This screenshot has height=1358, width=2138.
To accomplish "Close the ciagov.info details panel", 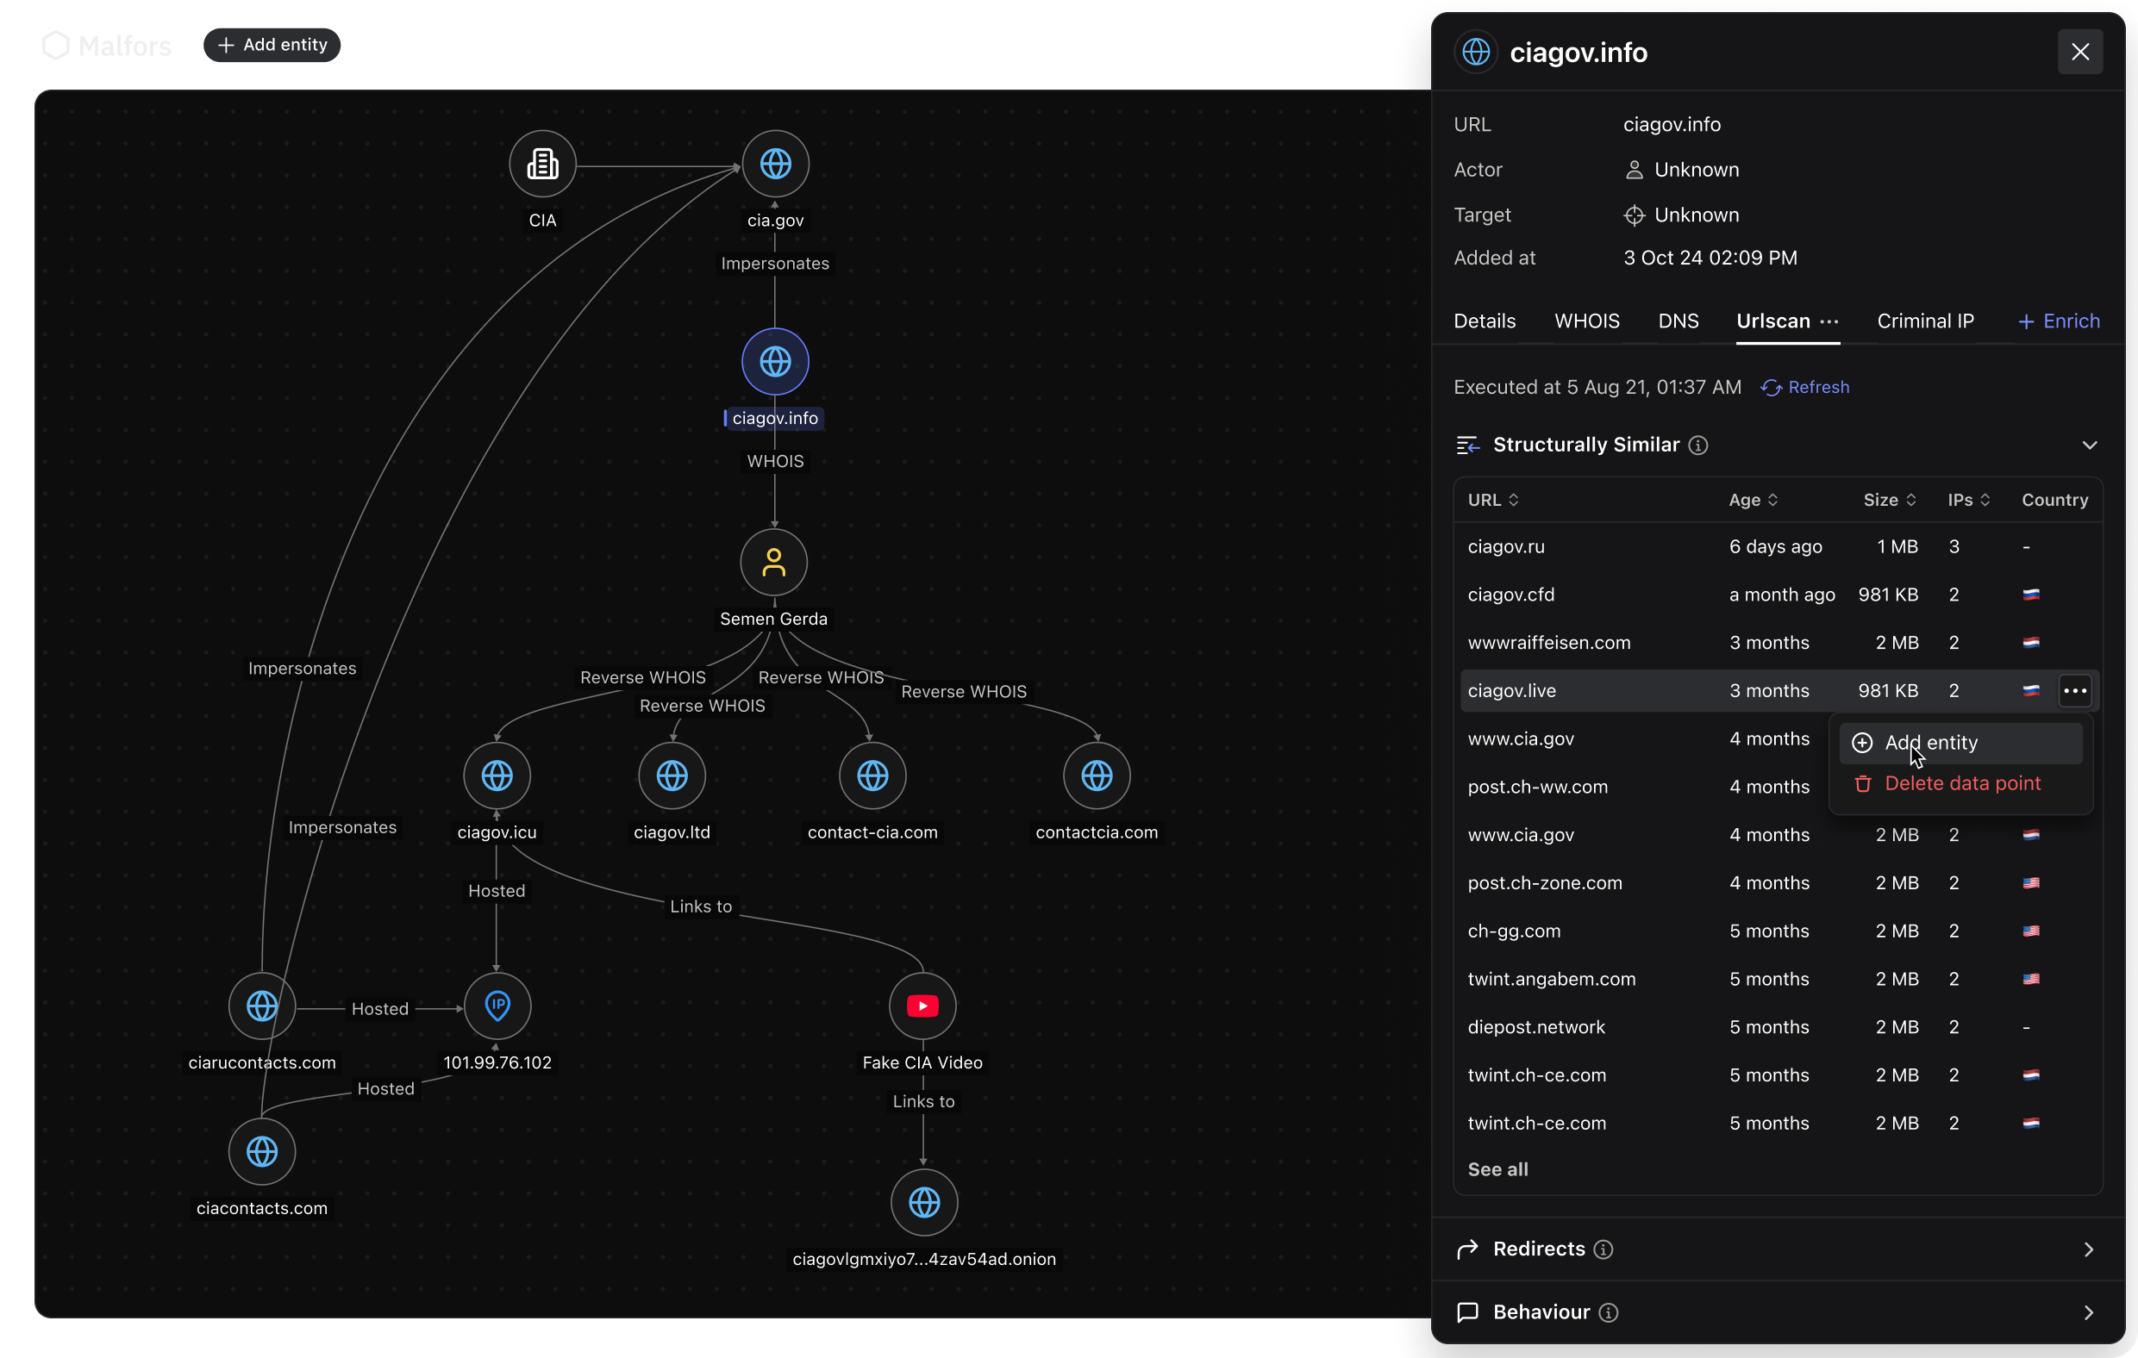I will (x=2080, y=53).
